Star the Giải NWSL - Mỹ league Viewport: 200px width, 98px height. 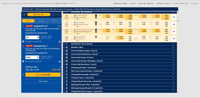coord(64,47)
